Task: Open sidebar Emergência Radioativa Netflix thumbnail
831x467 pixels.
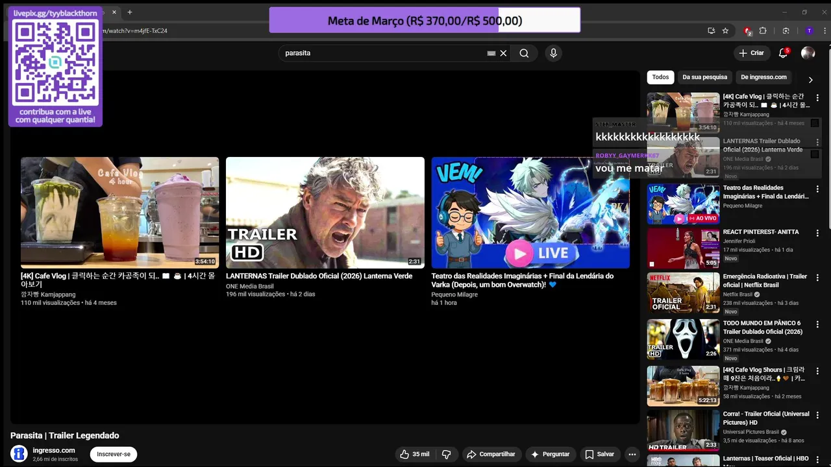Action: point(683,293)
